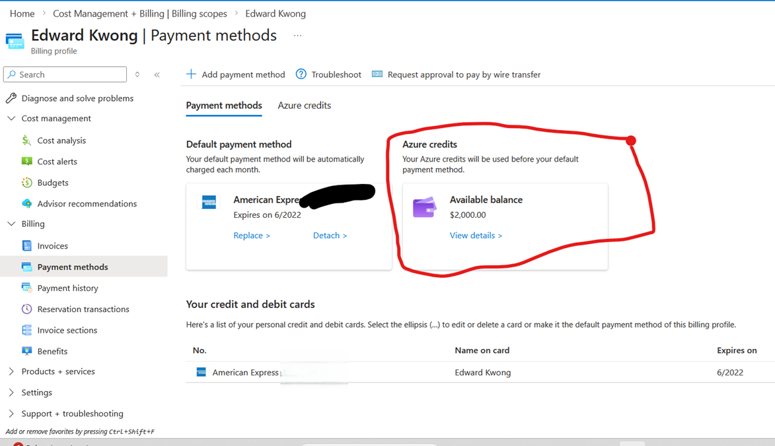Click the American Express logo in default payment card
Viewport: 775px width, 446px height.
point(209,203)
